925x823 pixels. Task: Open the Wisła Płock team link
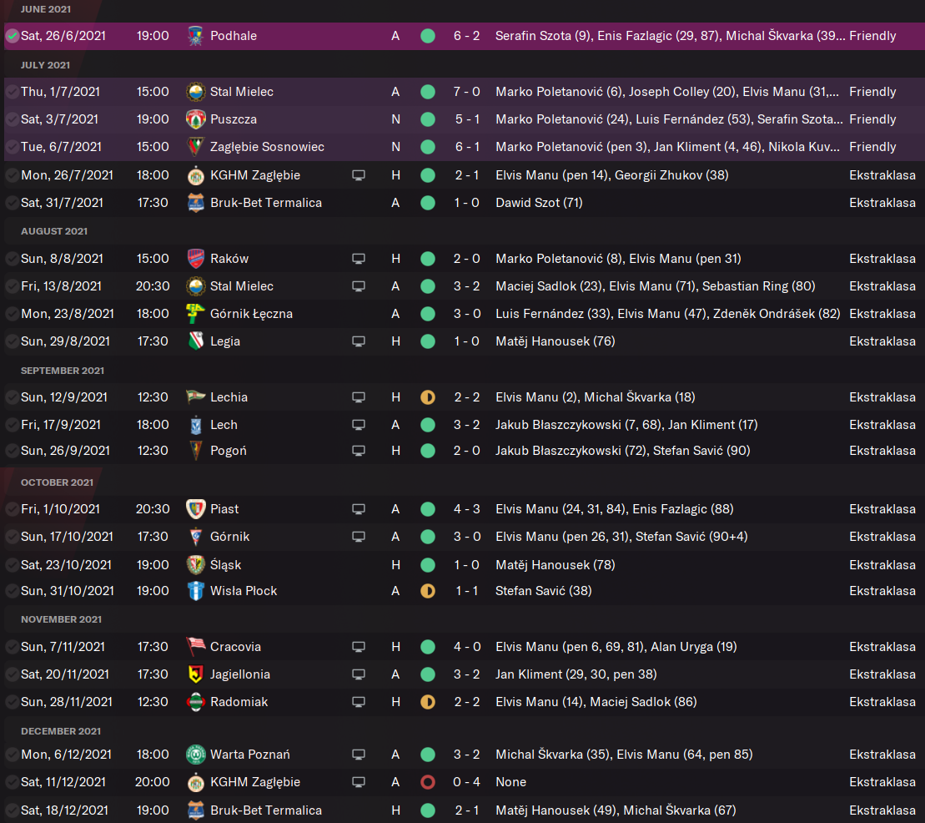pos(244,591)
